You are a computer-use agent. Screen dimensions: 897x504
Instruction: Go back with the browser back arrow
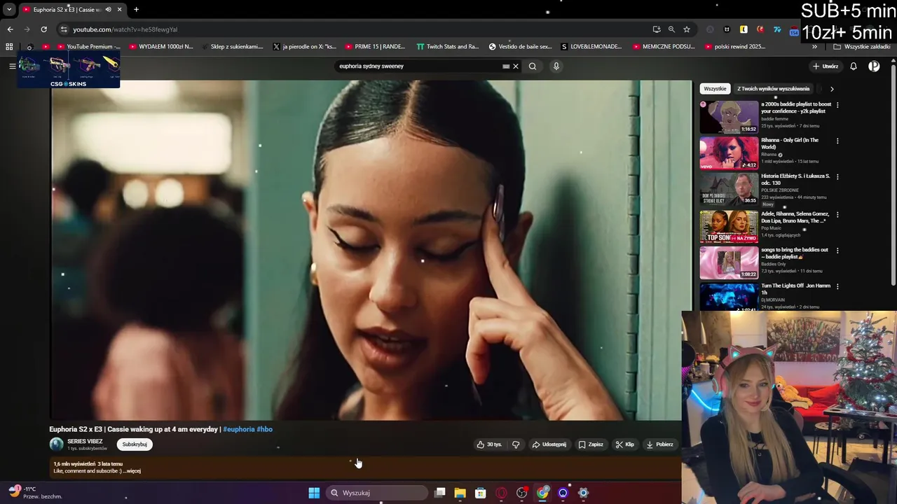coord(10,29)
